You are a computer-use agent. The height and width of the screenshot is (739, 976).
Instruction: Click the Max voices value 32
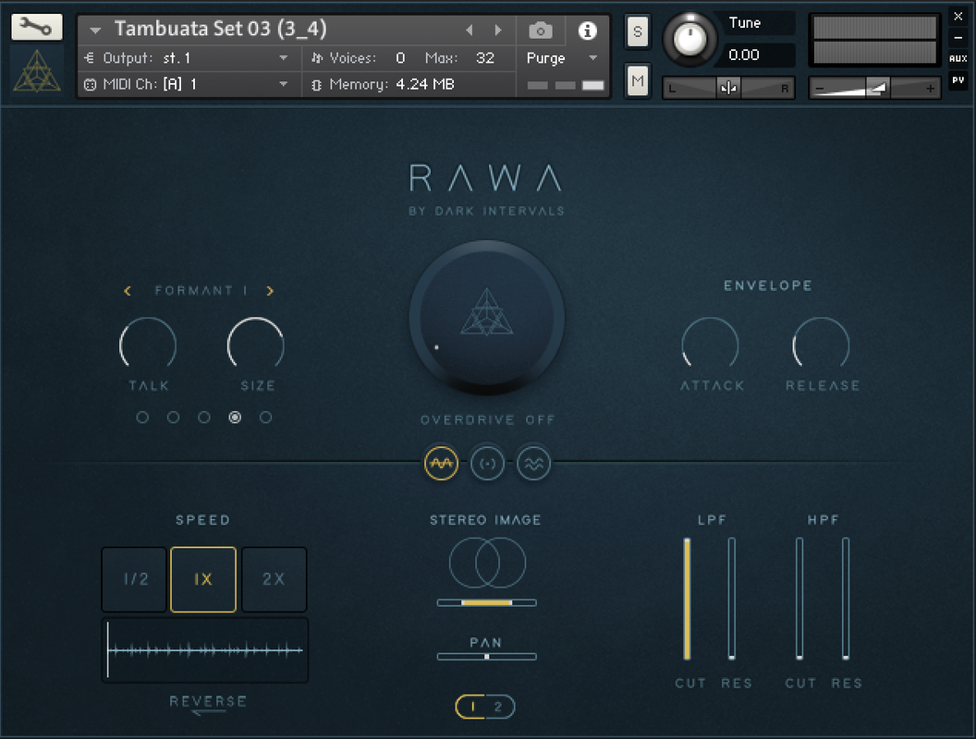pyautogui.click(x=485, y=58)
